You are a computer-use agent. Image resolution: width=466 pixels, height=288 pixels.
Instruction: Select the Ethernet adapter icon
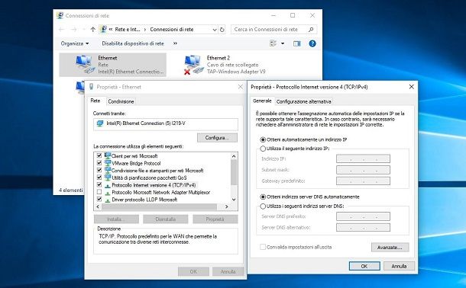[85, 65]
